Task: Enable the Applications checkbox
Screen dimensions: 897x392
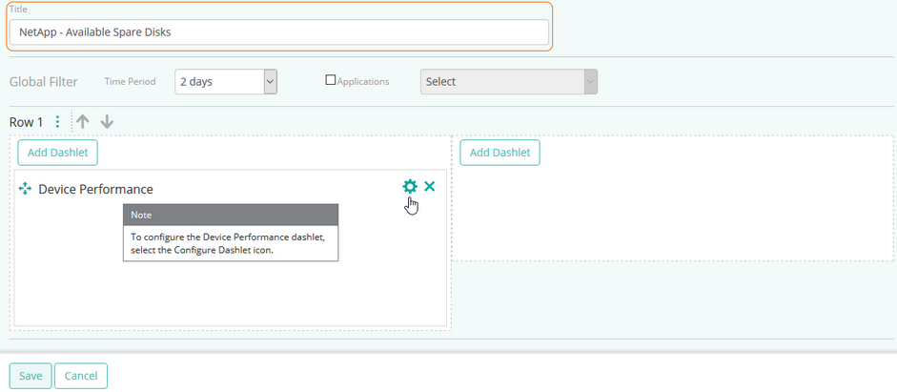Action: [330, 81]
